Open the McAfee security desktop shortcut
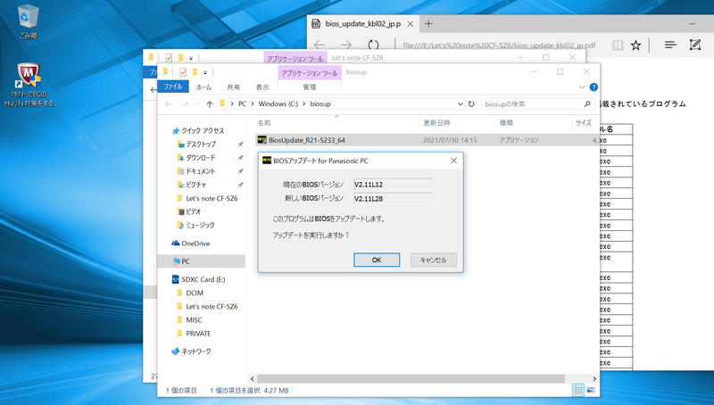 pyautogui.click(x=29, y=85)
